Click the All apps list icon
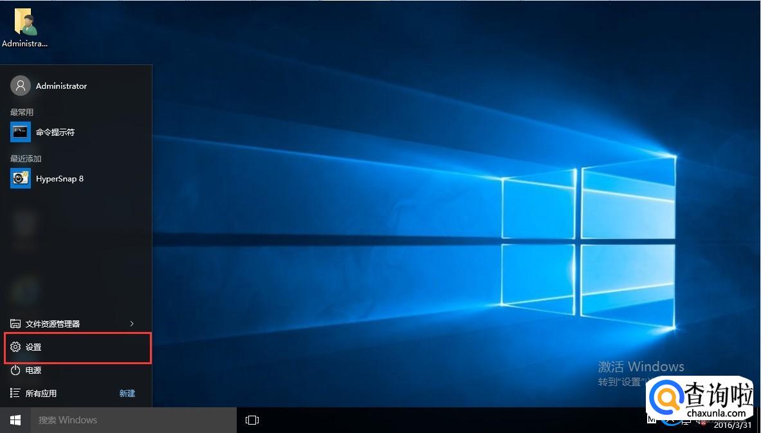This screenshot has width=761, height=433. point(15,393)
